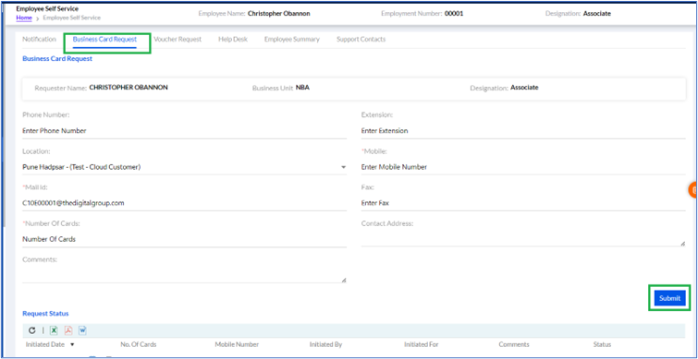Edit the Mail Id field
698x359 pixels.
tap(184, 203)
